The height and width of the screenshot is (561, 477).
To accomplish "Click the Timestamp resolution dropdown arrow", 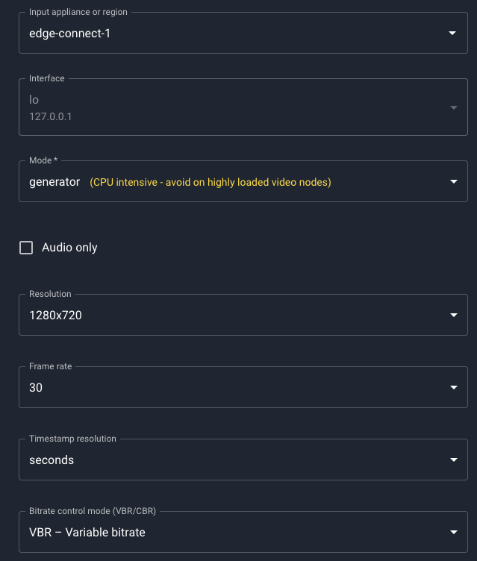I will pos(452,460).
